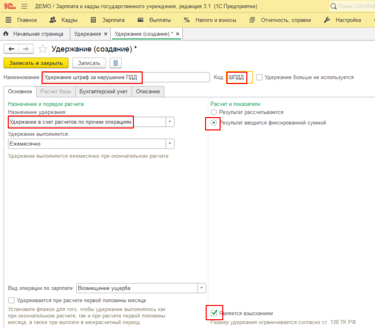Expand Вид операции по зарплате dropdown

pos(201,288)
